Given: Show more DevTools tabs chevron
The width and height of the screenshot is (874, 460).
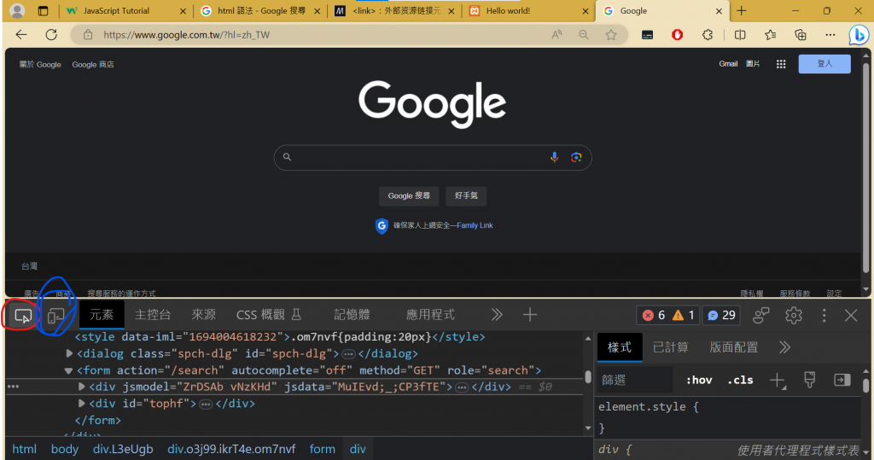Looking at the screenshot, I should (497, 315).
